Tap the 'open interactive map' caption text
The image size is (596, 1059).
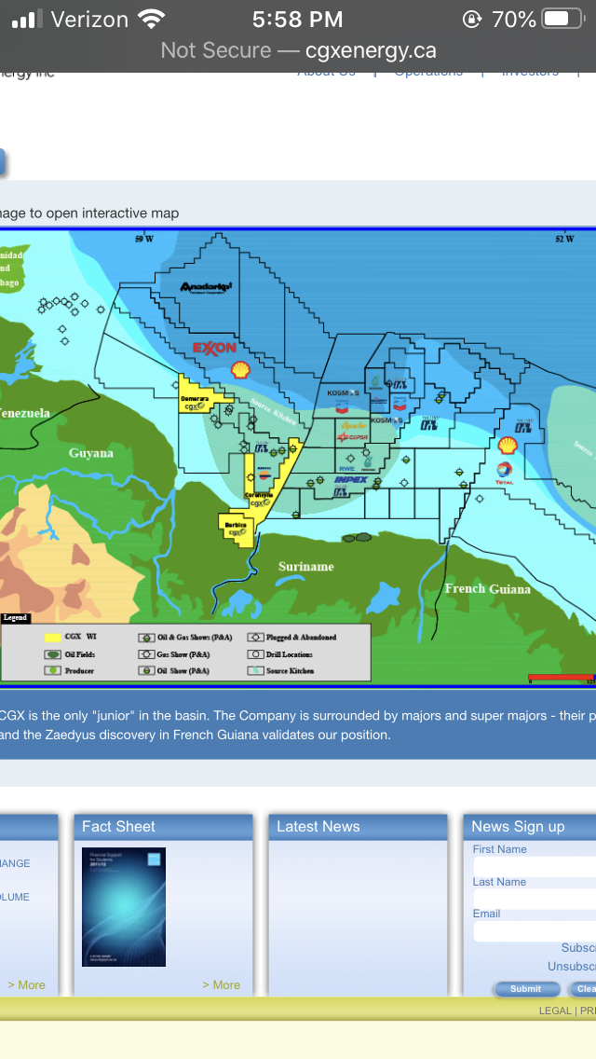[x=89, y=213]
